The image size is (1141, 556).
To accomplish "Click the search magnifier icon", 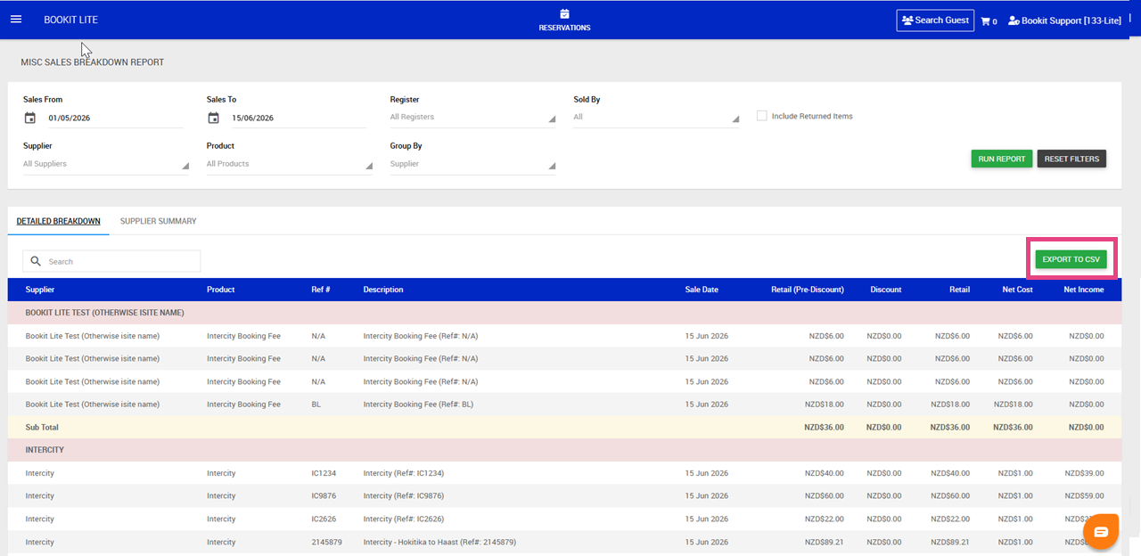I will point(36,261).
